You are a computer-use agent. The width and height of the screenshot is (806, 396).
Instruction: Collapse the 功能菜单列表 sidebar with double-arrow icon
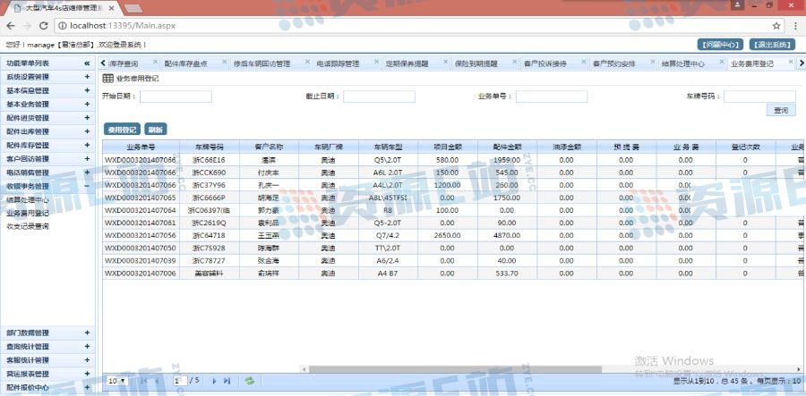[87, 63]
